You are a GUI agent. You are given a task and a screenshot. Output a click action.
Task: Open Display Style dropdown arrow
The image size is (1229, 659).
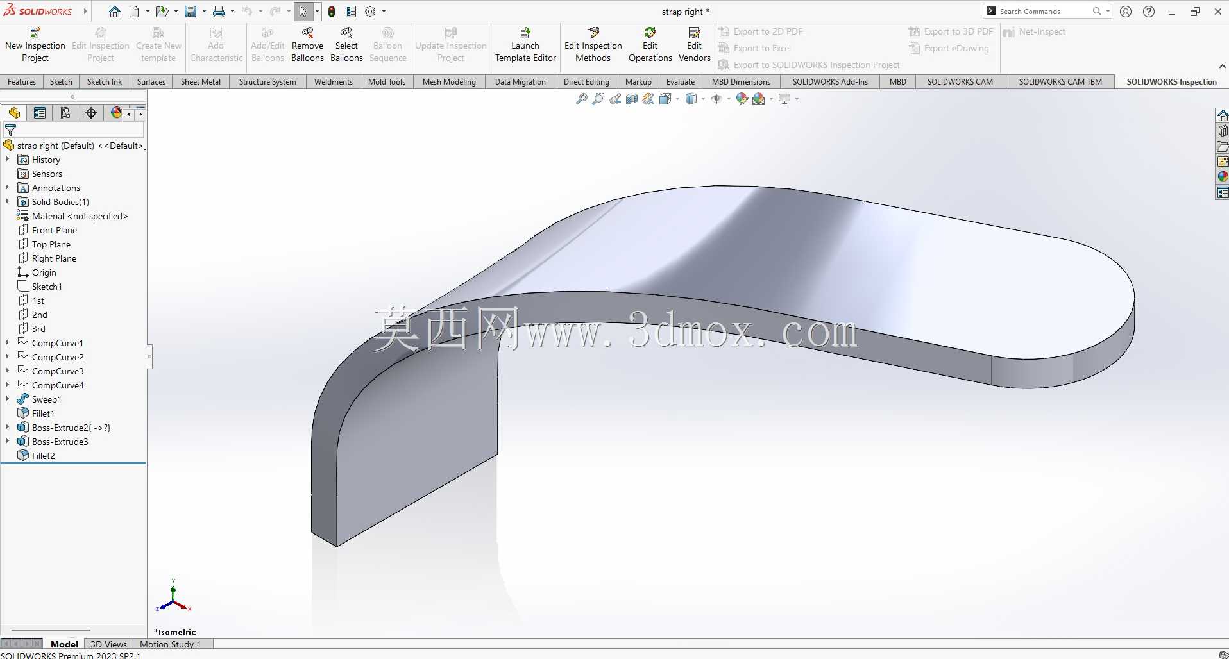tap(703, 99)
